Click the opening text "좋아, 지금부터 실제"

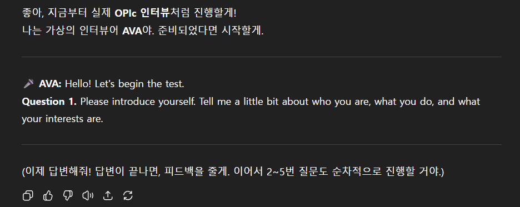click(x=67, y=13)
